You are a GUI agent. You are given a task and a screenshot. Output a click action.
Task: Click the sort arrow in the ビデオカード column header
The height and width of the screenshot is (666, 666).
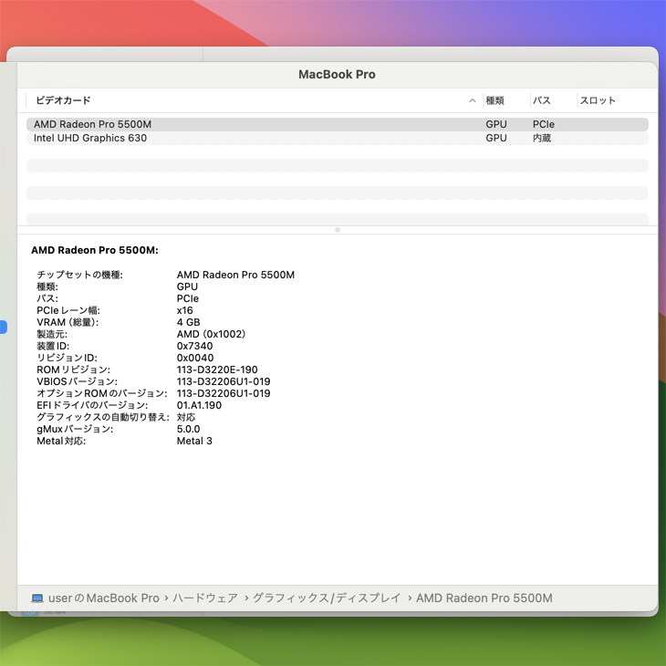(473, 100)
